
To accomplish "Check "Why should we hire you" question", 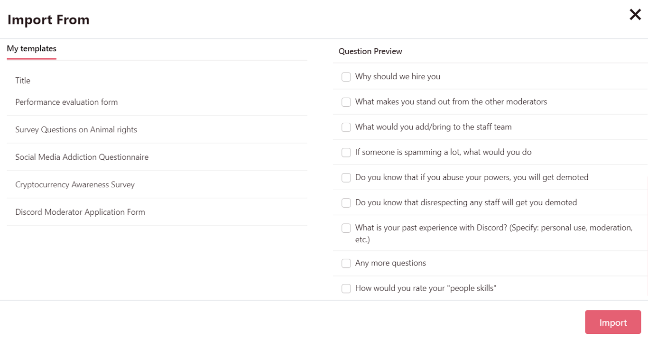I will pos(346,77).
